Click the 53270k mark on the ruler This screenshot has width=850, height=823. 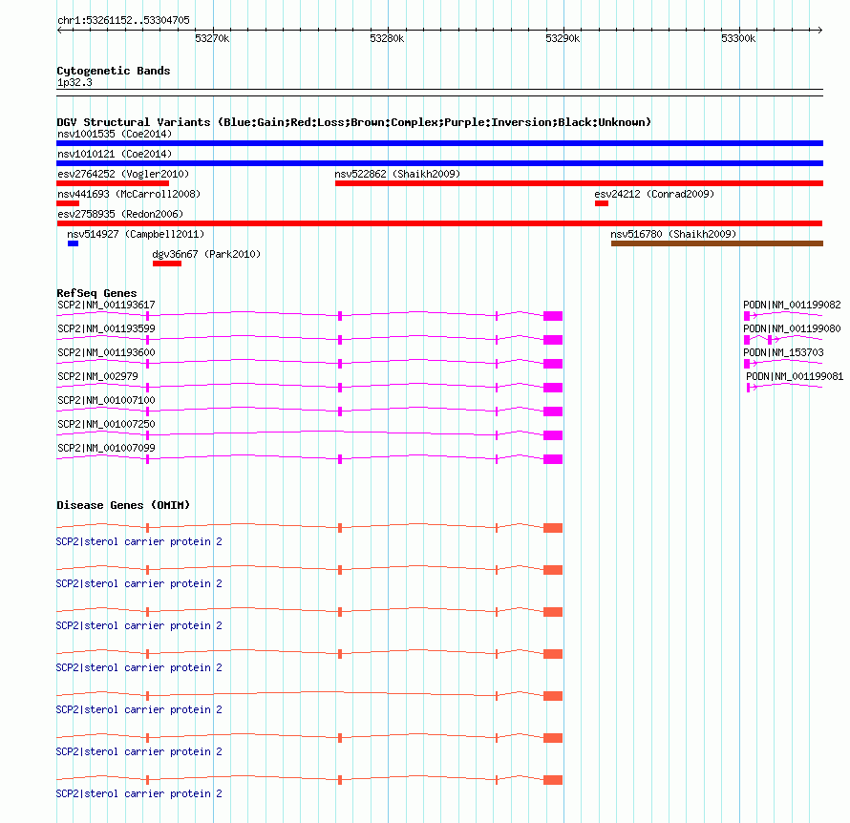212,38
